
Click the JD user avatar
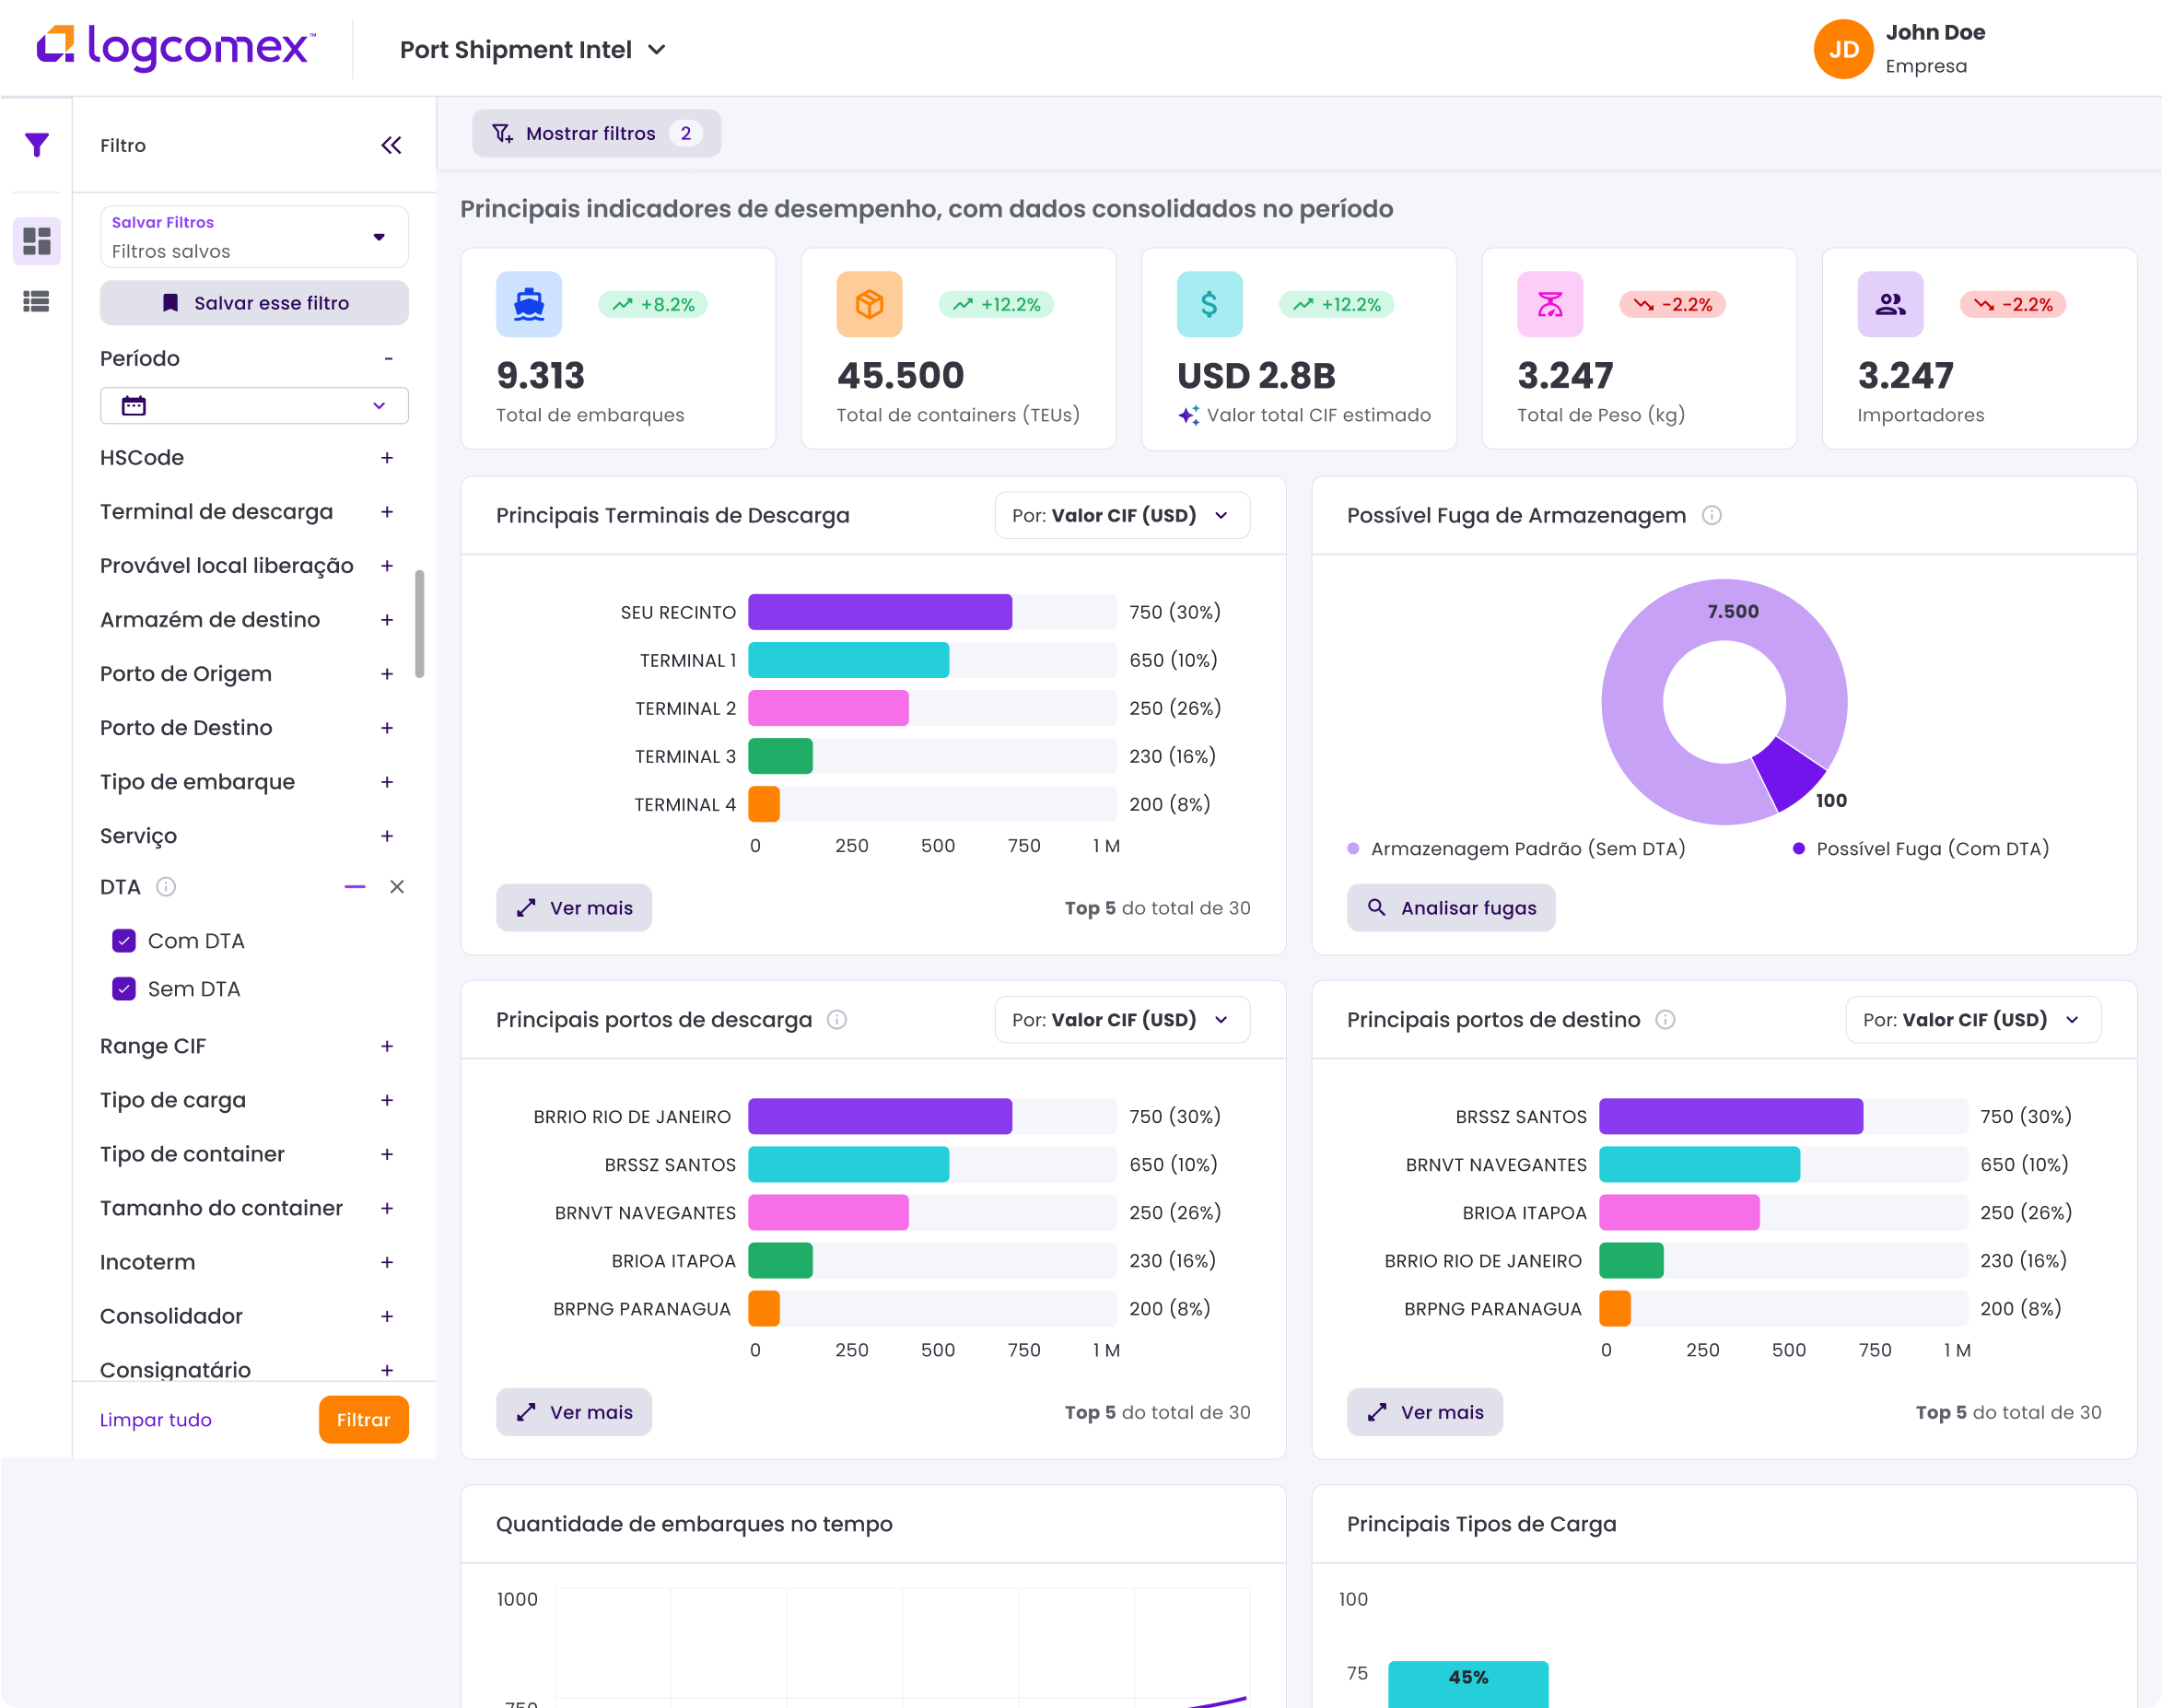[x=1843, y=49]
